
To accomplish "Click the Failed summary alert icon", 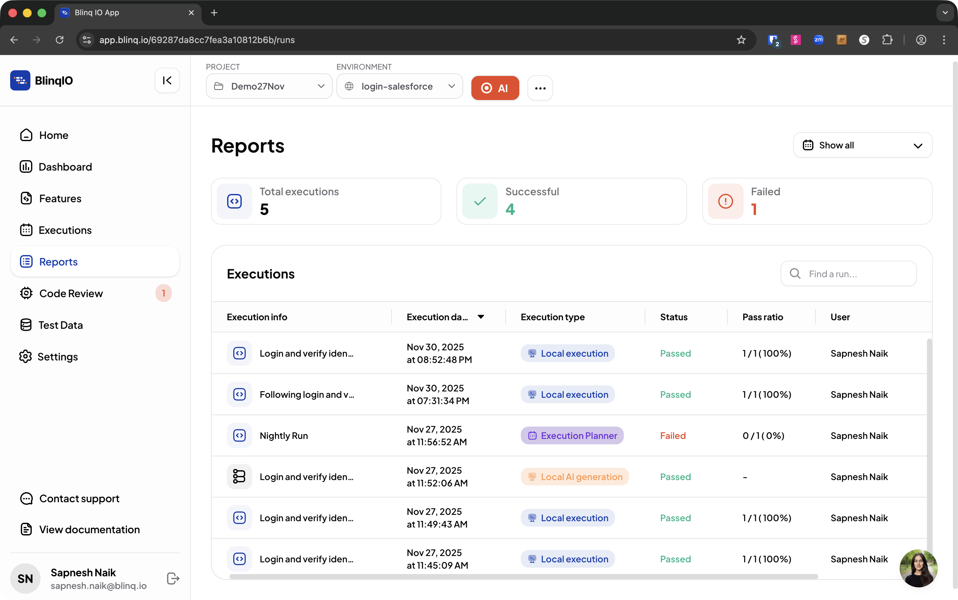I will point(725,201).
